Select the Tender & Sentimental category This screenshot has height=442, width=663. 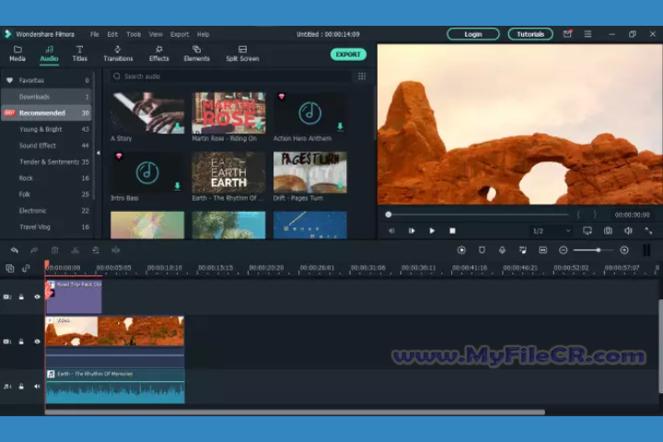click(47, 161)
